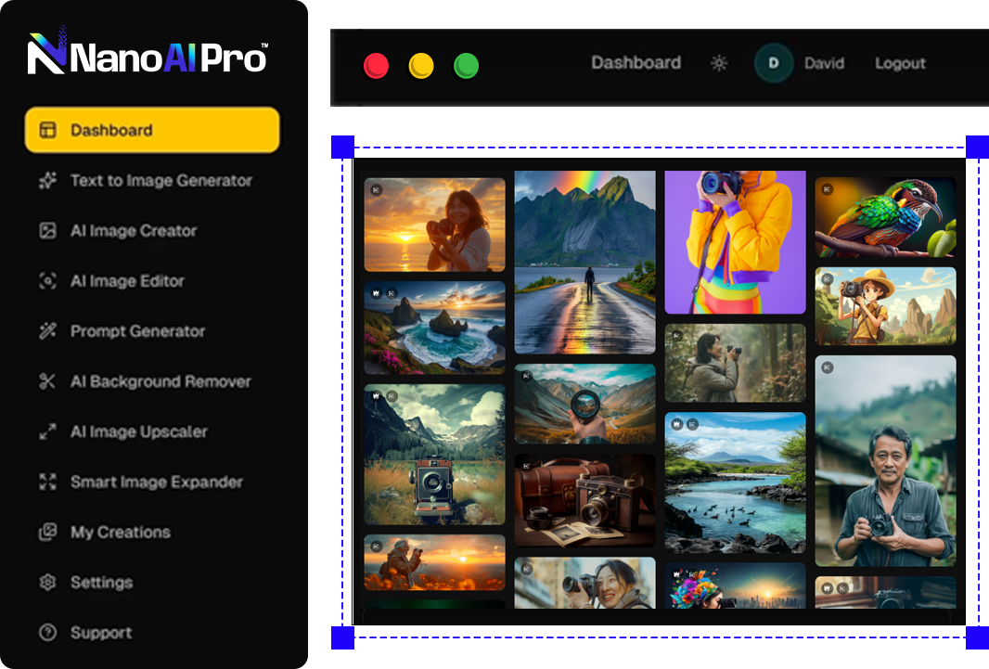Screen dimensions: 989x669
Task: Click the Smart Image Expander icon
Action: pyautogui.click(x=47, y=482)
